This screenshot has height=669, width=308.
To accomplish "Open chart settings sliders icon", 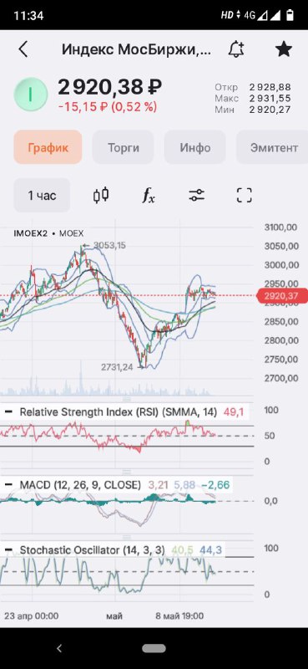I will click(196, 196).
